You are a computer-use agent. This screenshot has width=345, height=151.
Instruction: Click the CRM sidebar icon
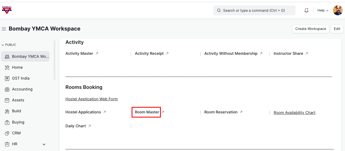click(x=7, y=133)
